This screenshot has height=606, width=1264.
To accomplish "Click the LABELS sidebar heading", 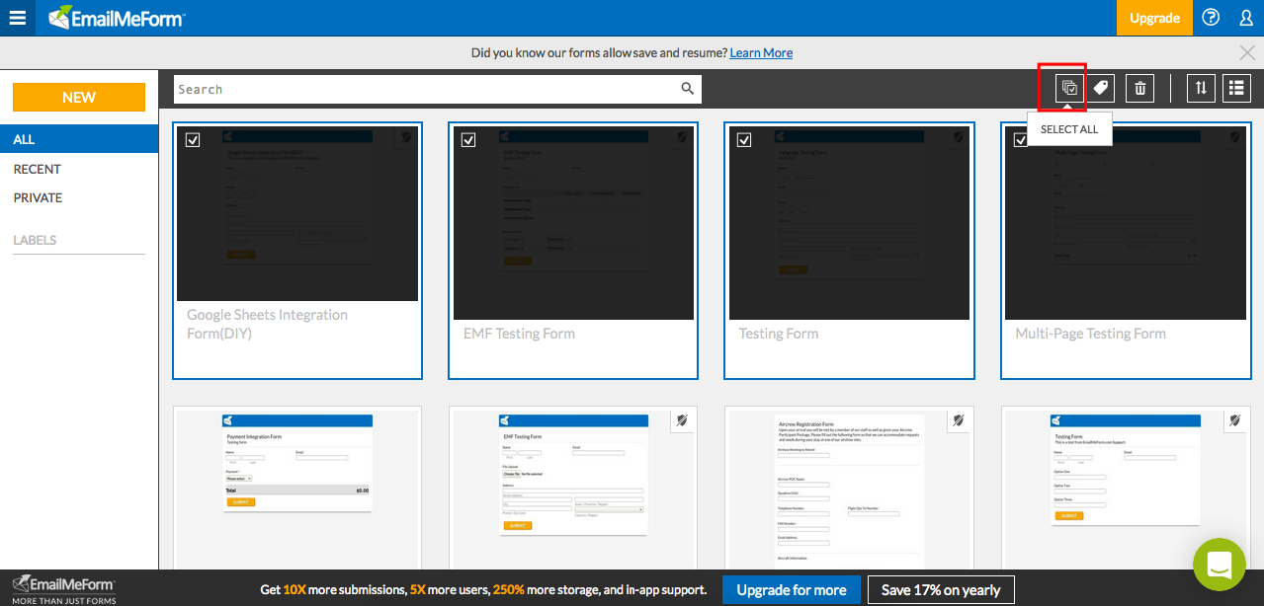I will click(x=35, y=240).
